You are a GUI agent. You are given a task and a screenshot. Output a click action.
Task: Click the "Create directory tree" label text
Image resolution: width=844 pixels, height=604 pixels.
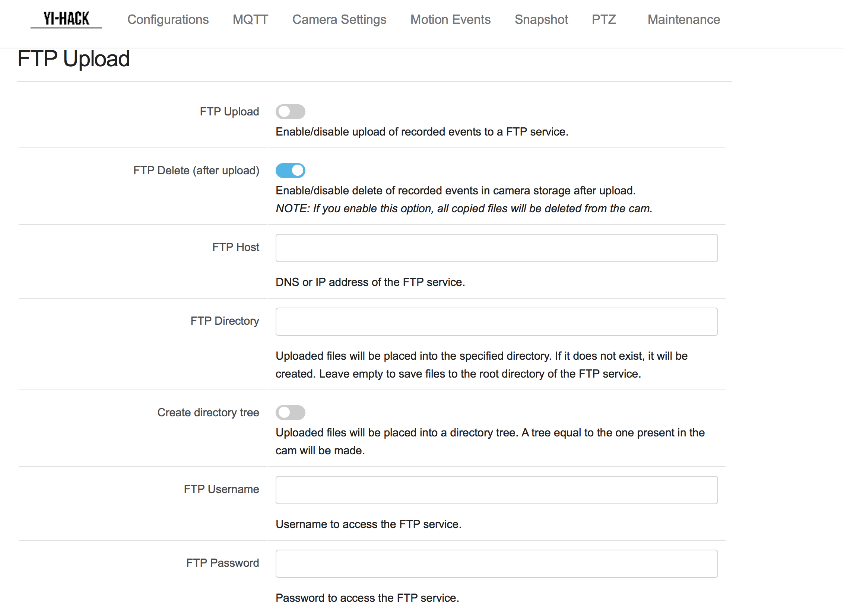tap(208, 413)
